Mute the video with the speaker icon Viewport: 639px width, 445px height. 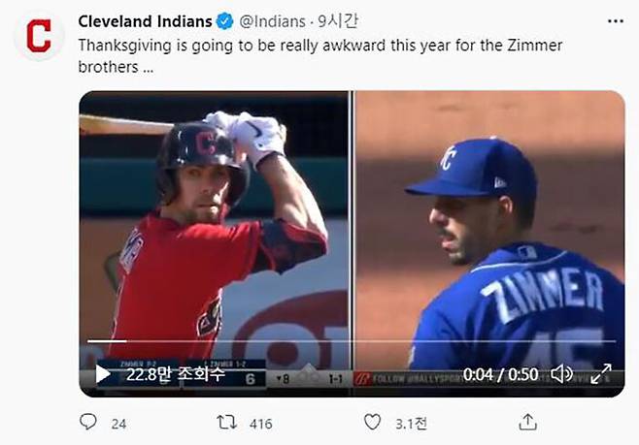coord(561,374)
